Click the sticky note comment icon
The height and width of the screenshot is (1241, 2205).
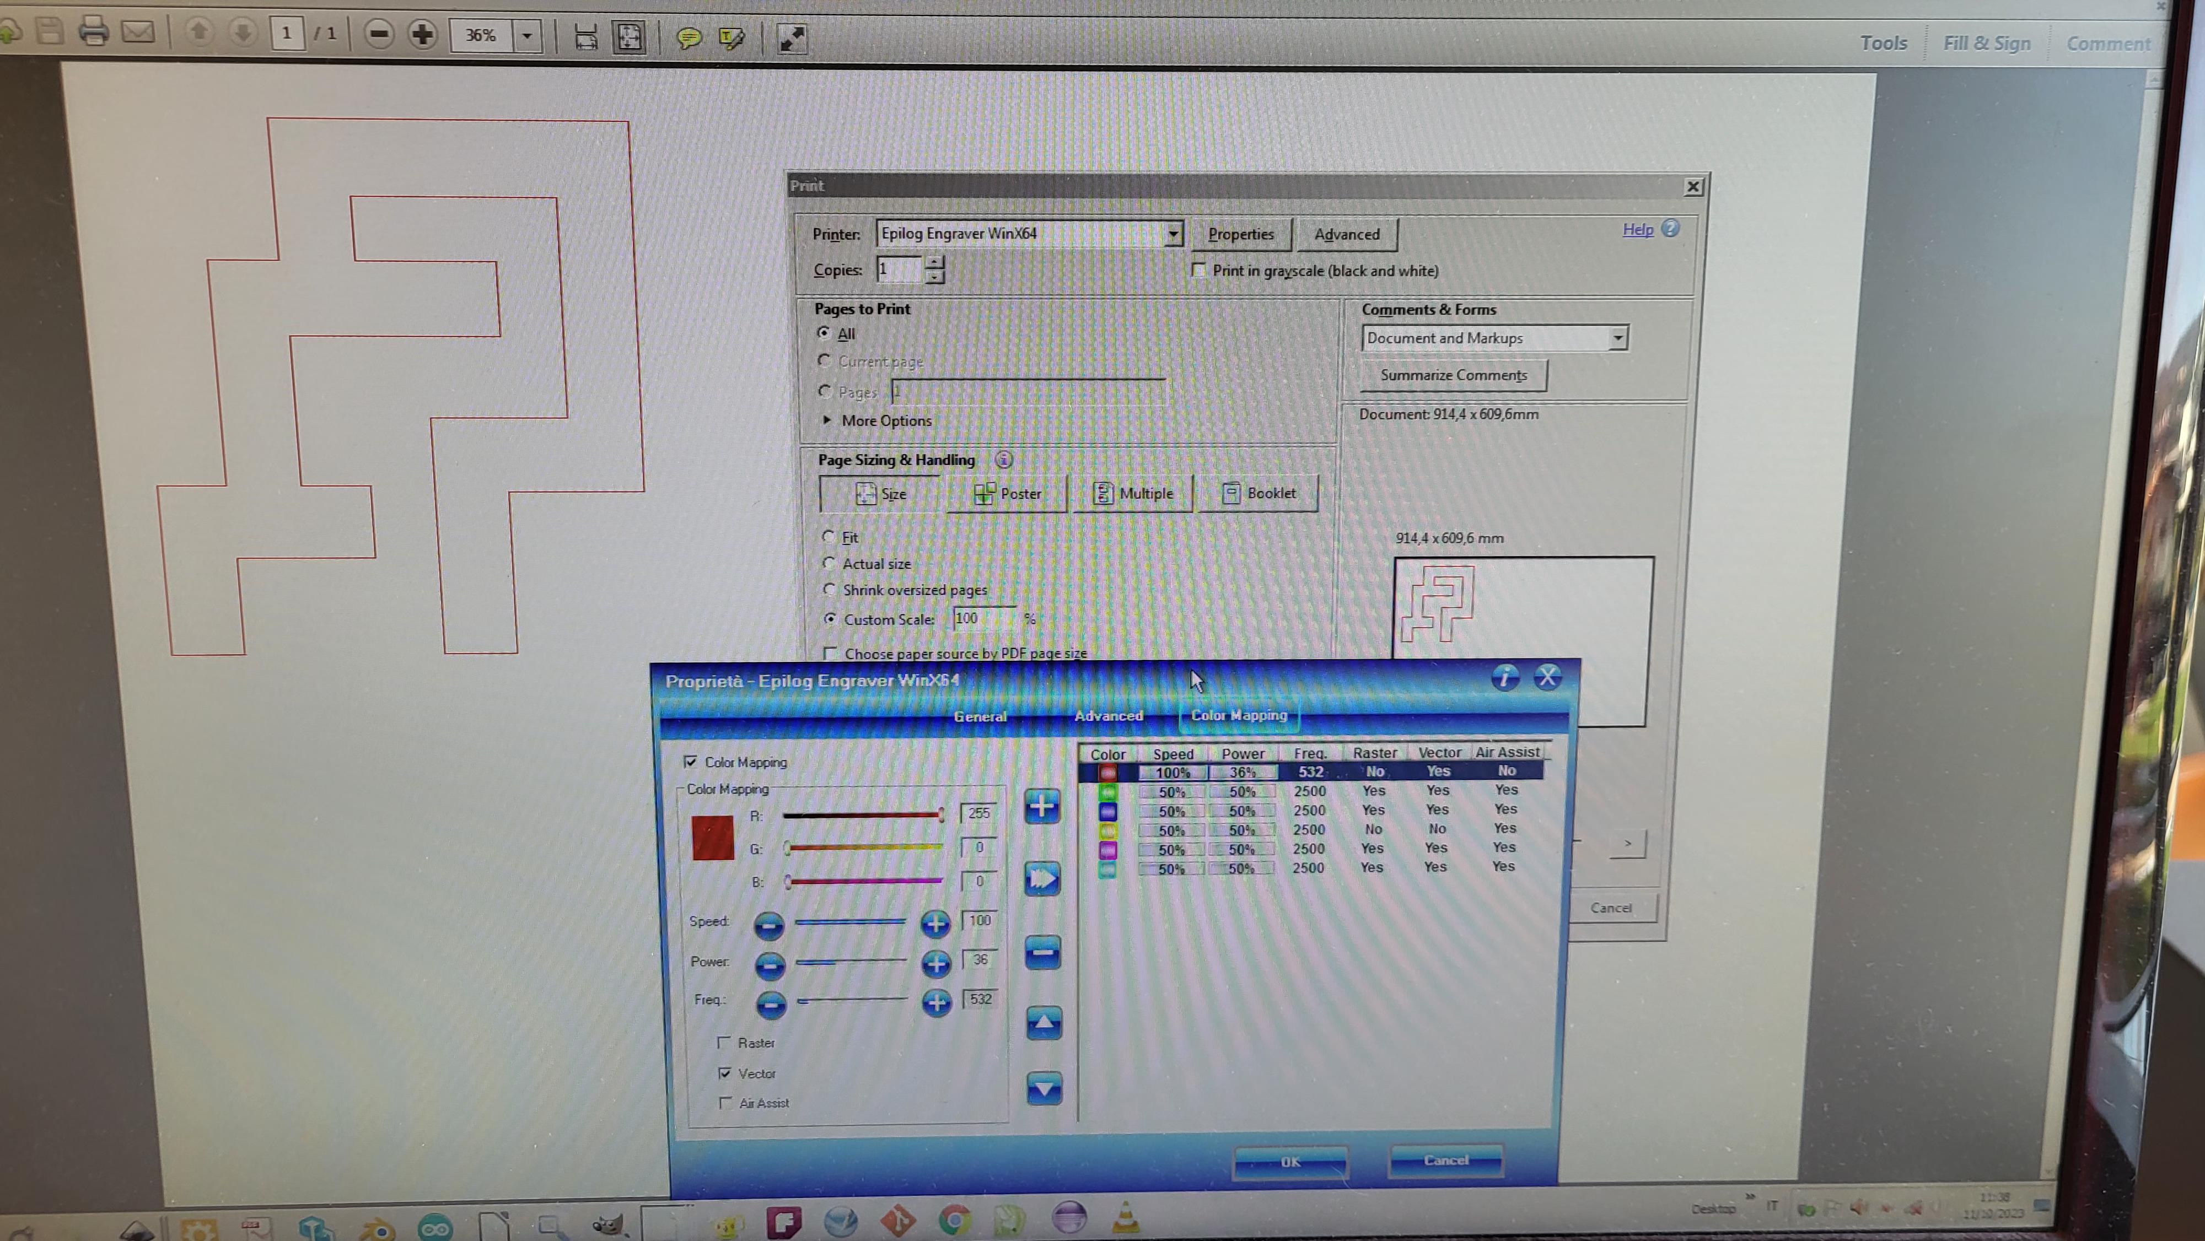(688, 37)
